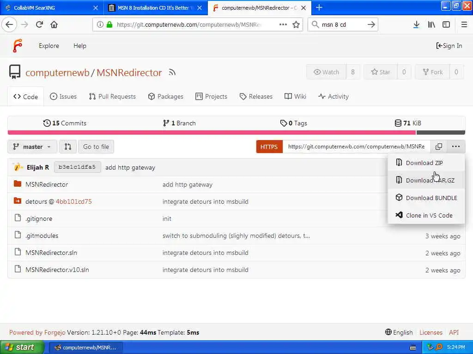Open Explore in top navigation
Screen dimensions: 473x354
point(49,46)
